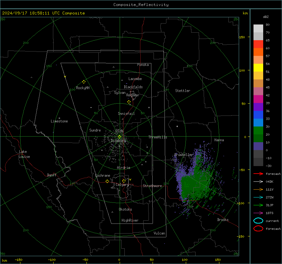This screenshot has width=282, height=264.
Task: Click the Okotoks town label
Action: [125, 209]
